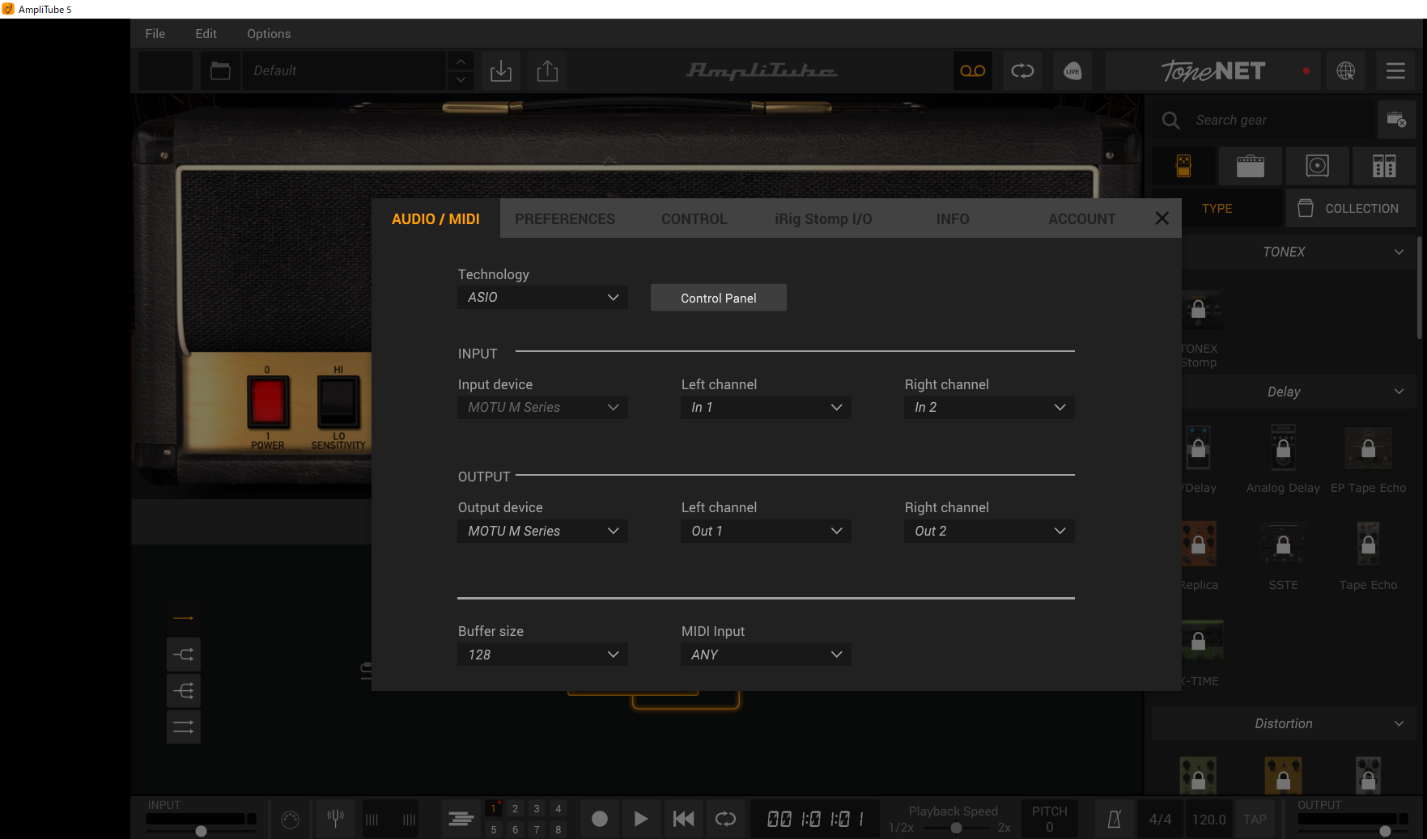This screenshot has height=839, width=1427.
Task: Click the magnifier search icon
Action: click(1170, 120)
